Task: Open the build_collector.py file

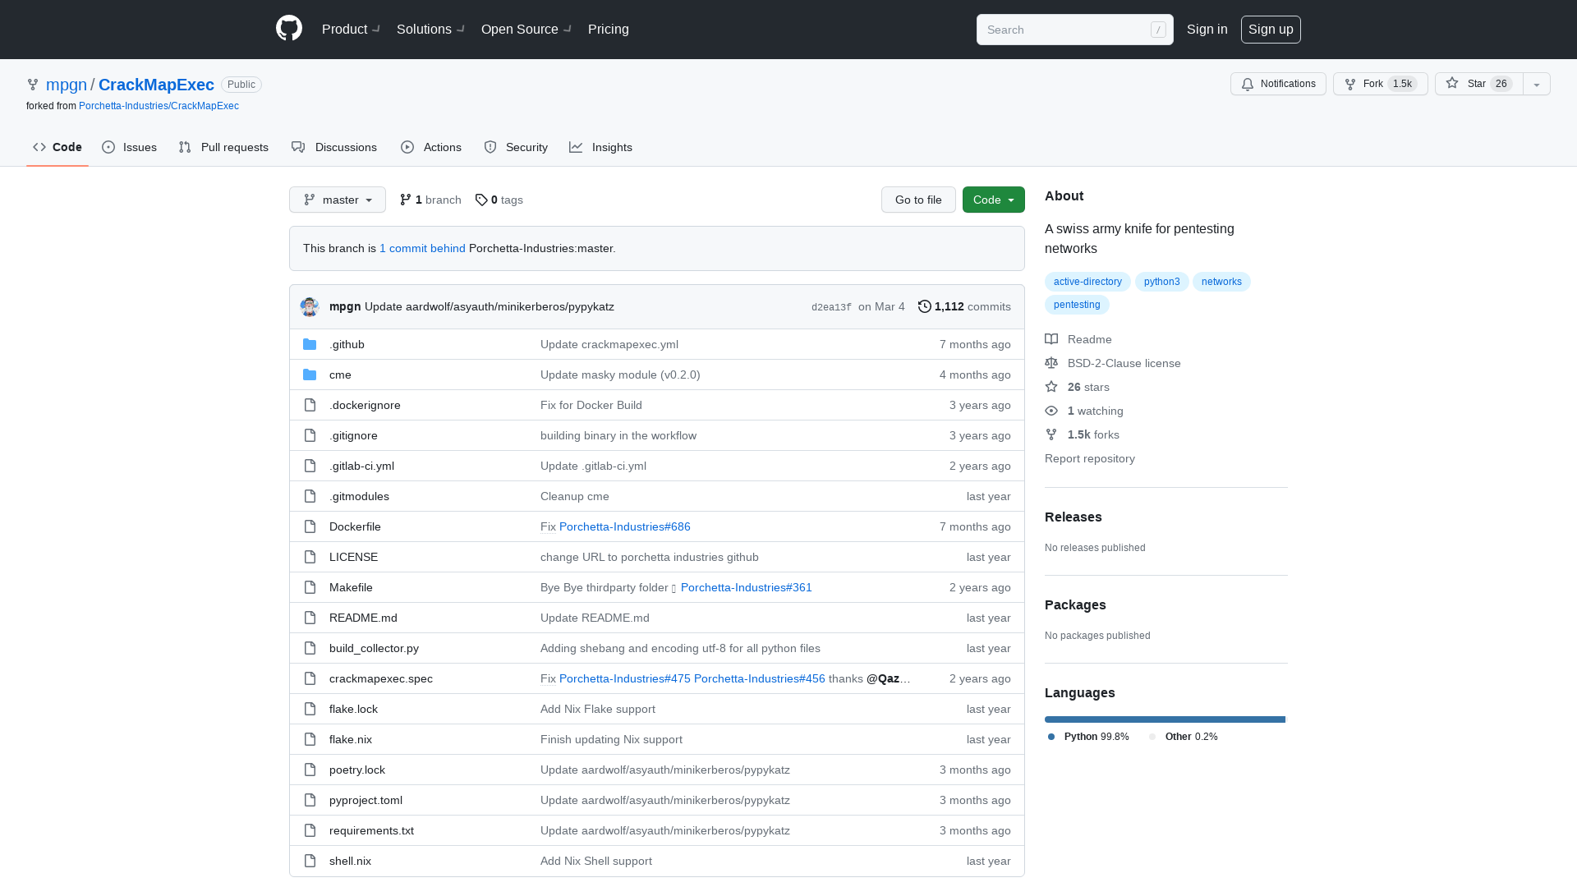Action: tap(374, 648)
